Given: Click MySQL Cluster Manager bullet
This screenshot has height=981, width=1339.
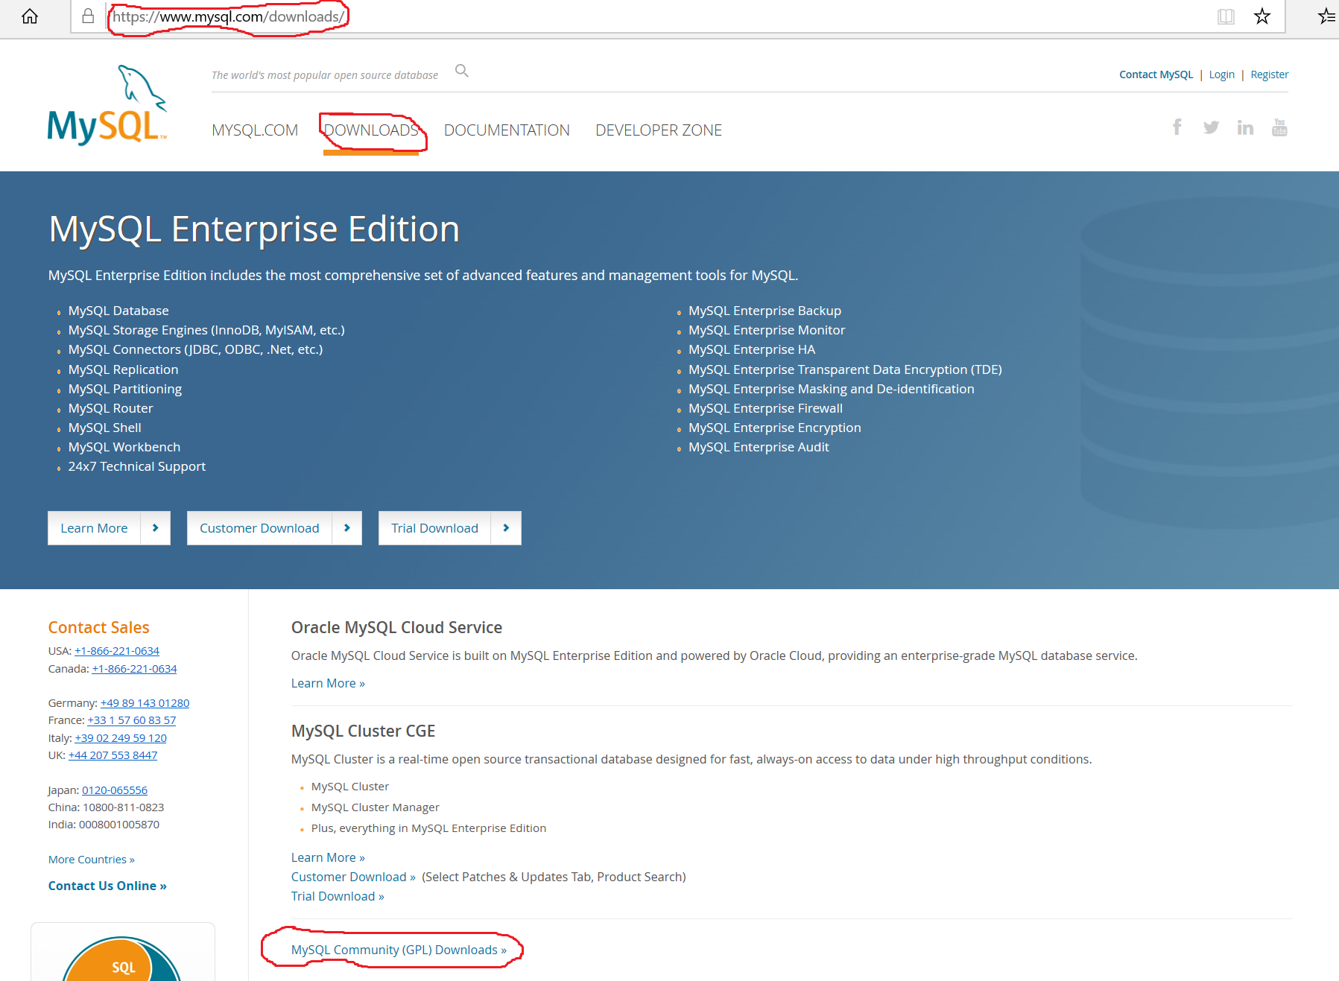Looking at the screenshot, I should click(376, 807).
